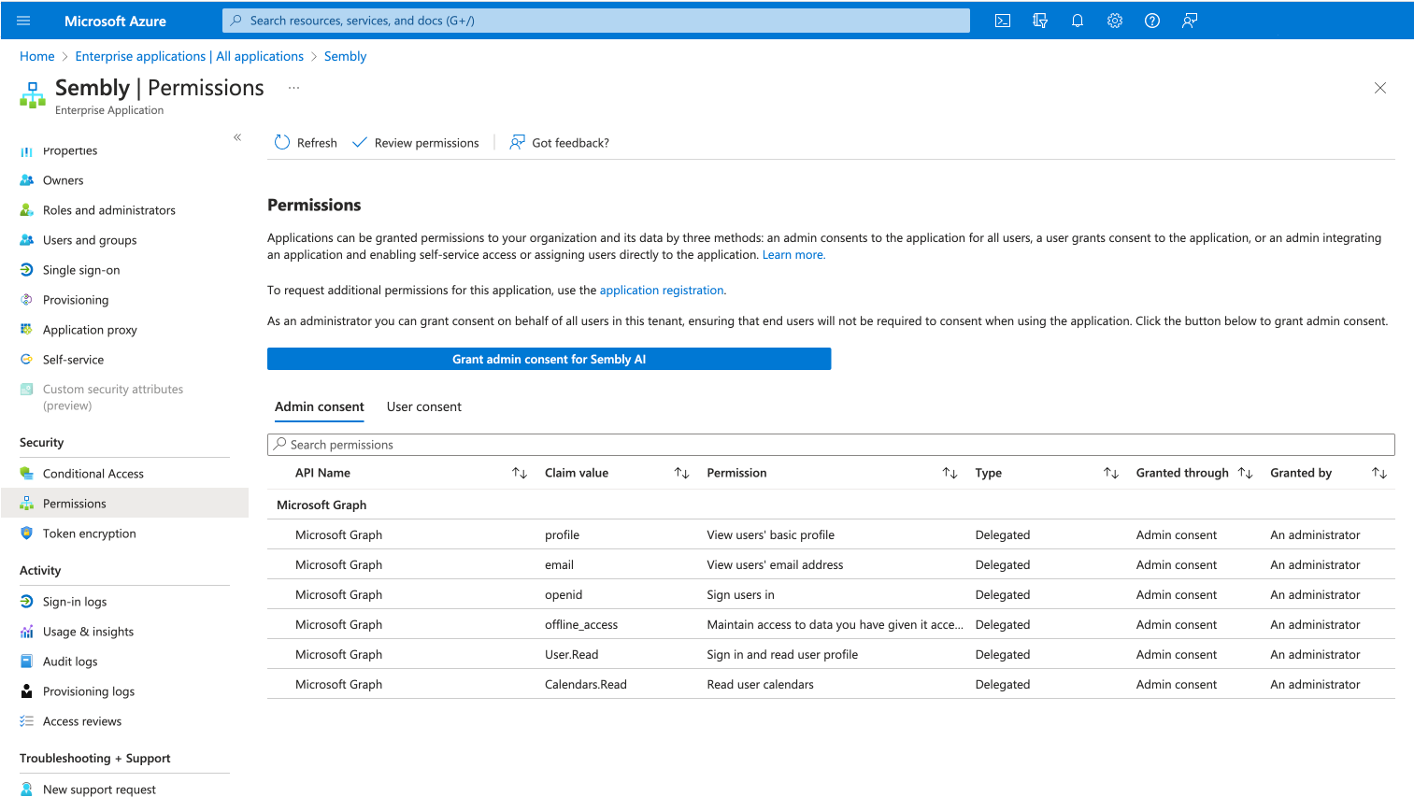Switch to the User consent tab

point(423,407)
